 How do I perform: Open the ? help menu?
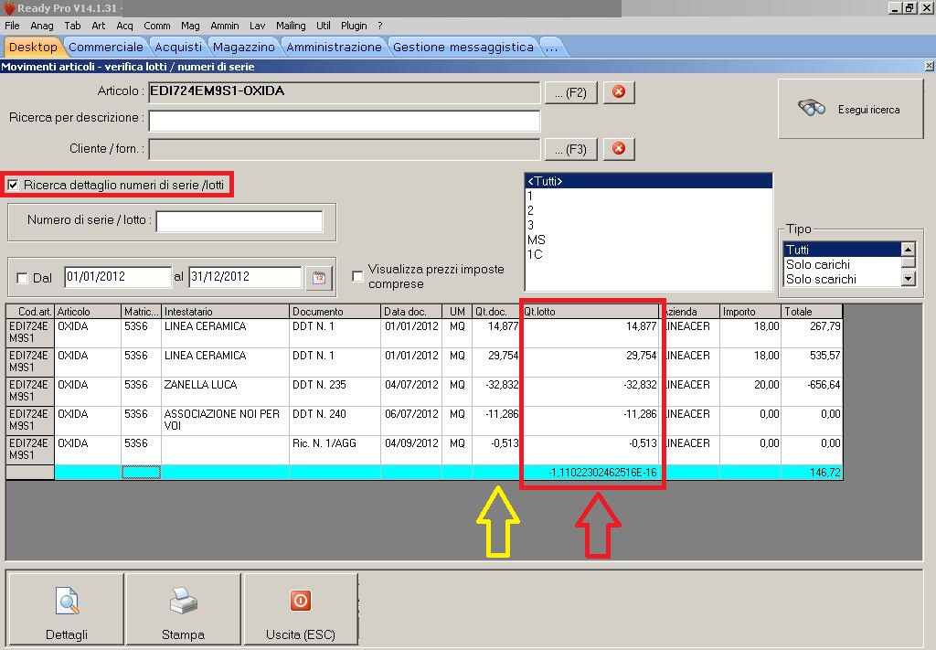click(x=380, y=26)
